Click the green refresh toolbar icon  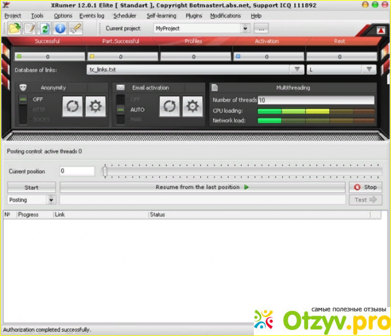coord(45,28)
